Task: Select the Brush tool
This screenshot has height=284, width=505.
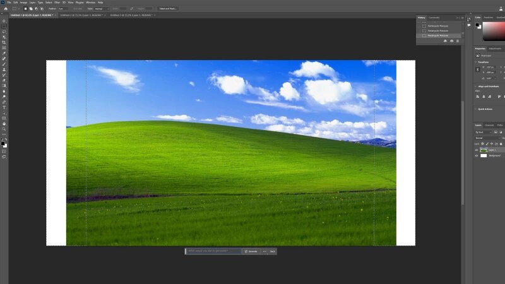Action: coord(4,64)
